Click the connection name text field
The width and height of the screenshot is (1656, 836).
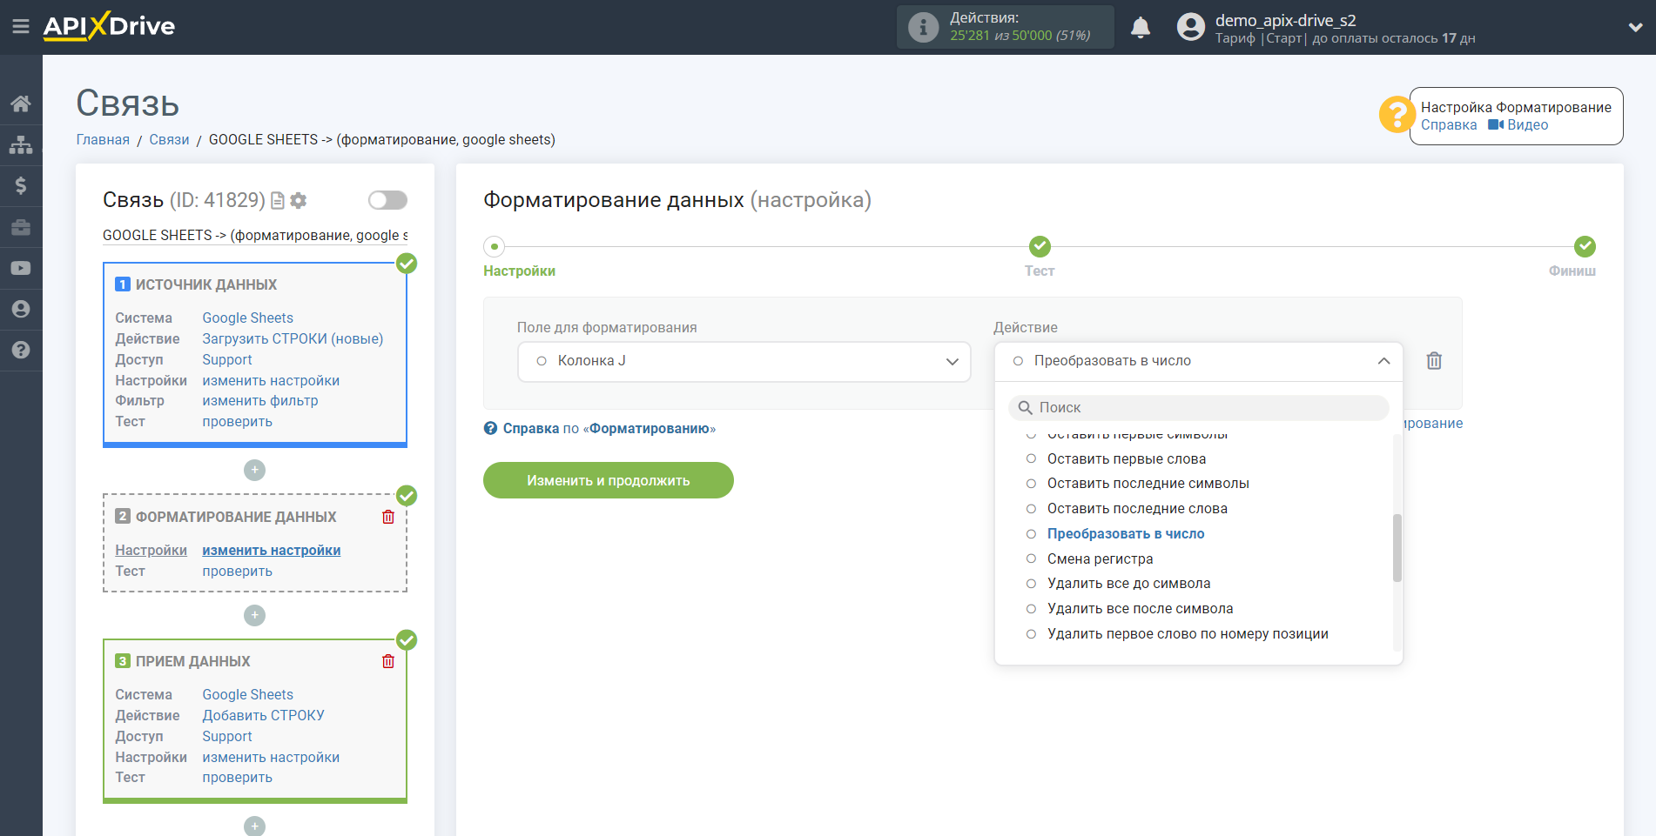255,236
